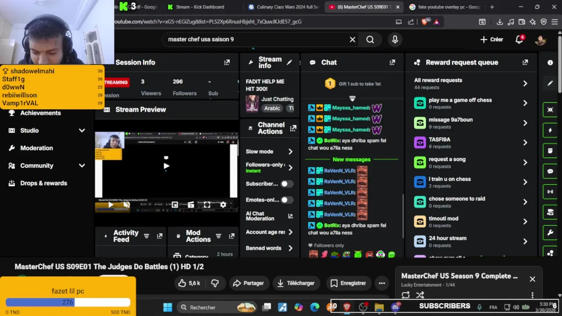Open the video more actions (three dots) button

coord(382,283)
